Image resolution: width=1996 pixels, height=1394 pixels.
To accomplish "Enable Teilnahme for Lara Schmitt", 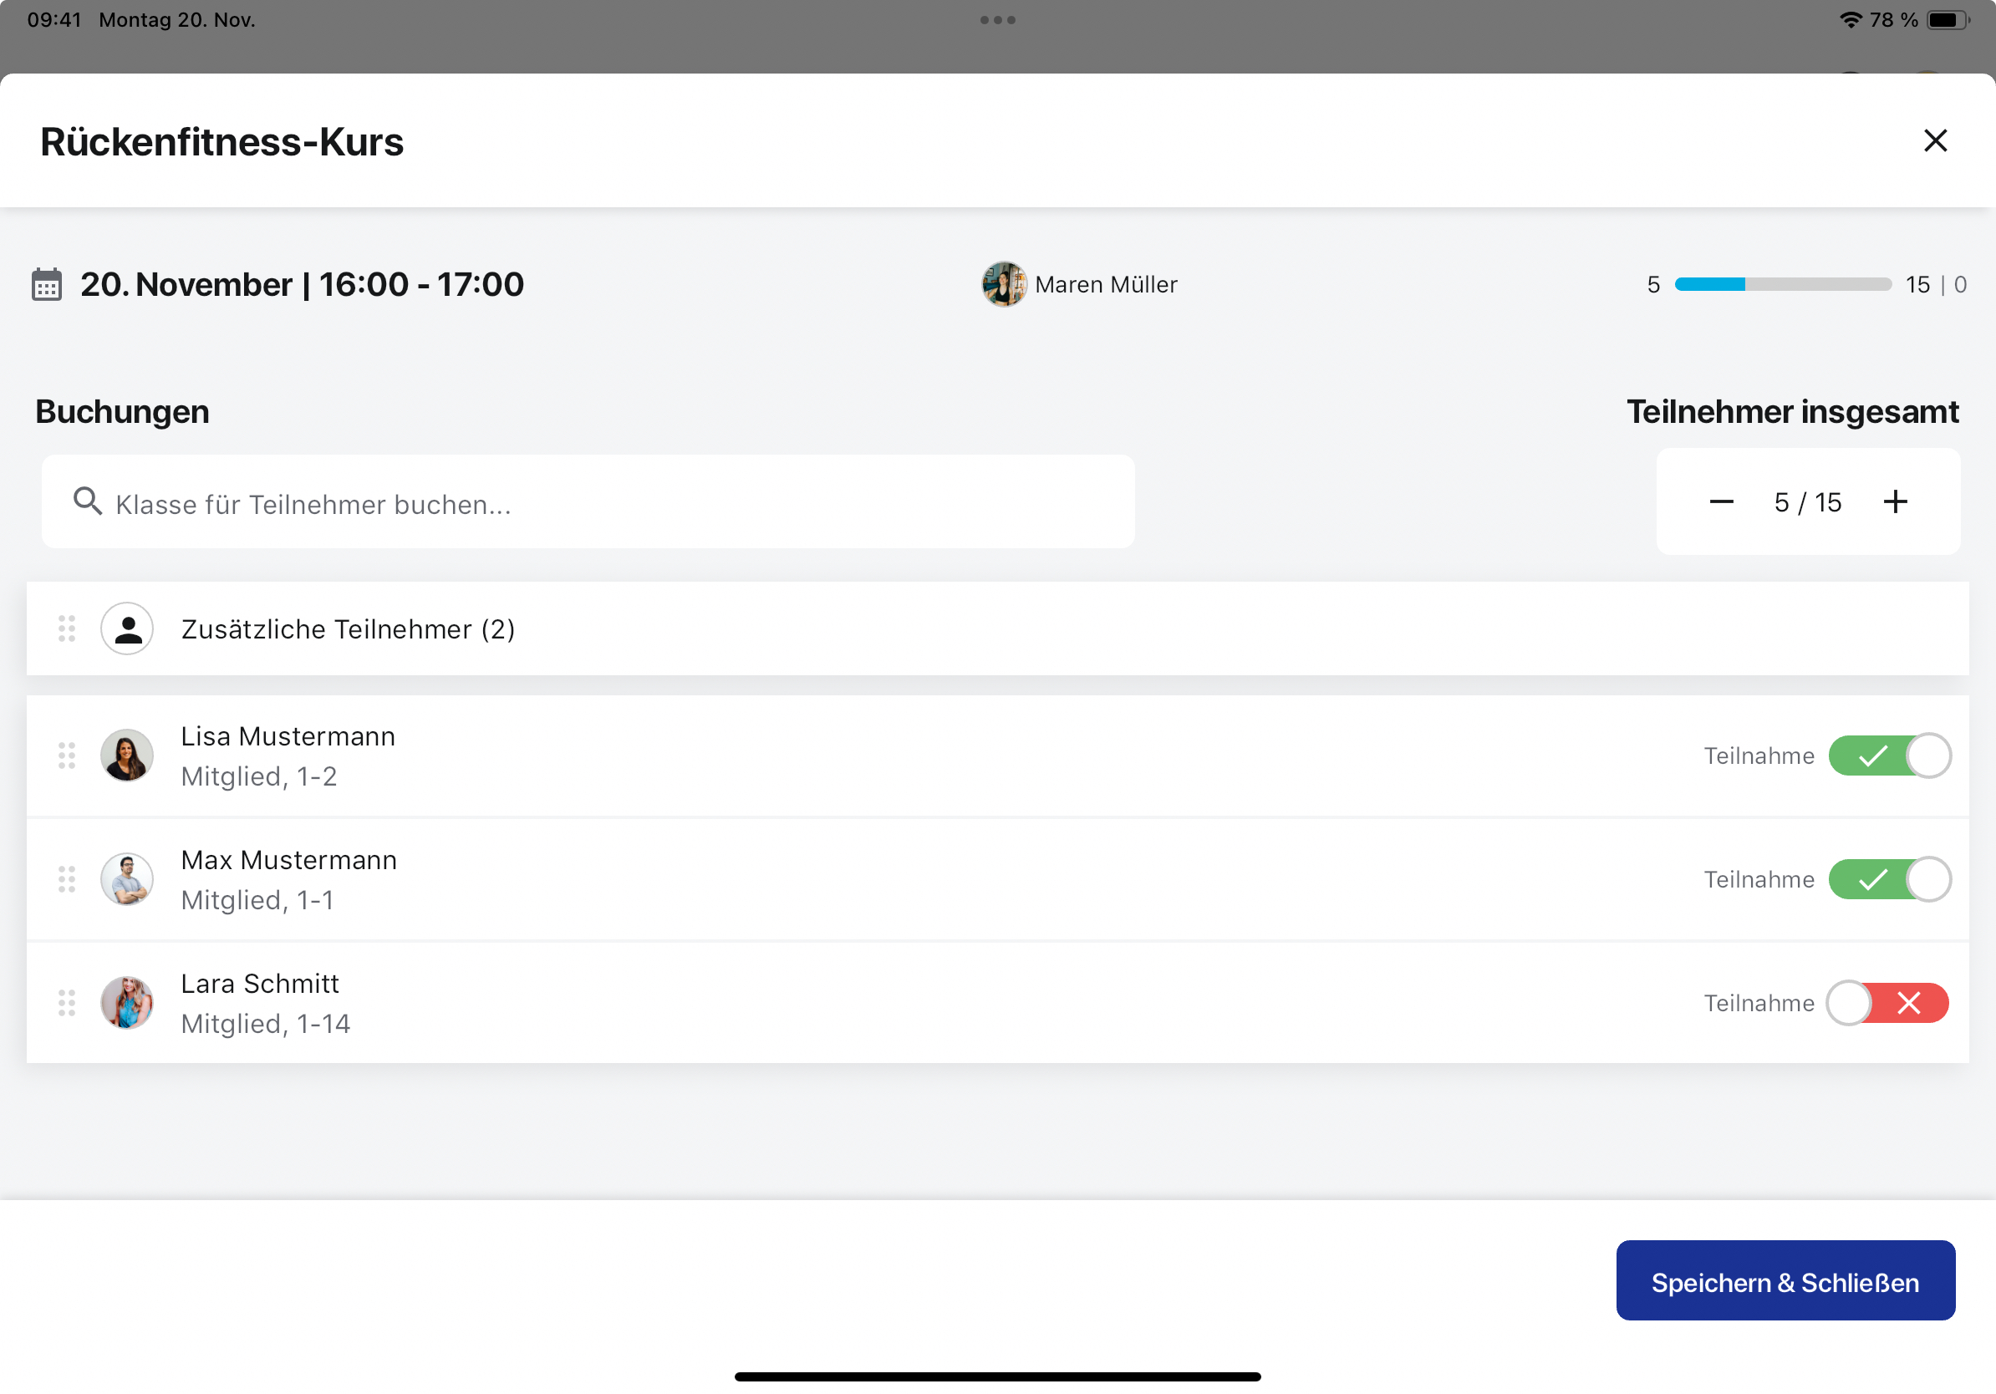I will pyautogui.click(x=1887, y=1003).
